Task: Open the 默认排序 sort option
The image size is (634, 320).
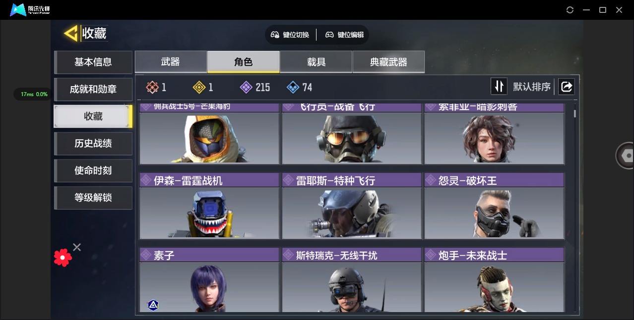Action: [x=532, y=87]
